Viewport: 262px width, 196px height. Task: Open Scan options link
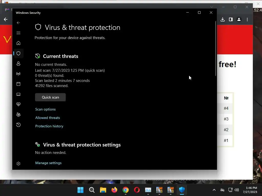point(46,109)
